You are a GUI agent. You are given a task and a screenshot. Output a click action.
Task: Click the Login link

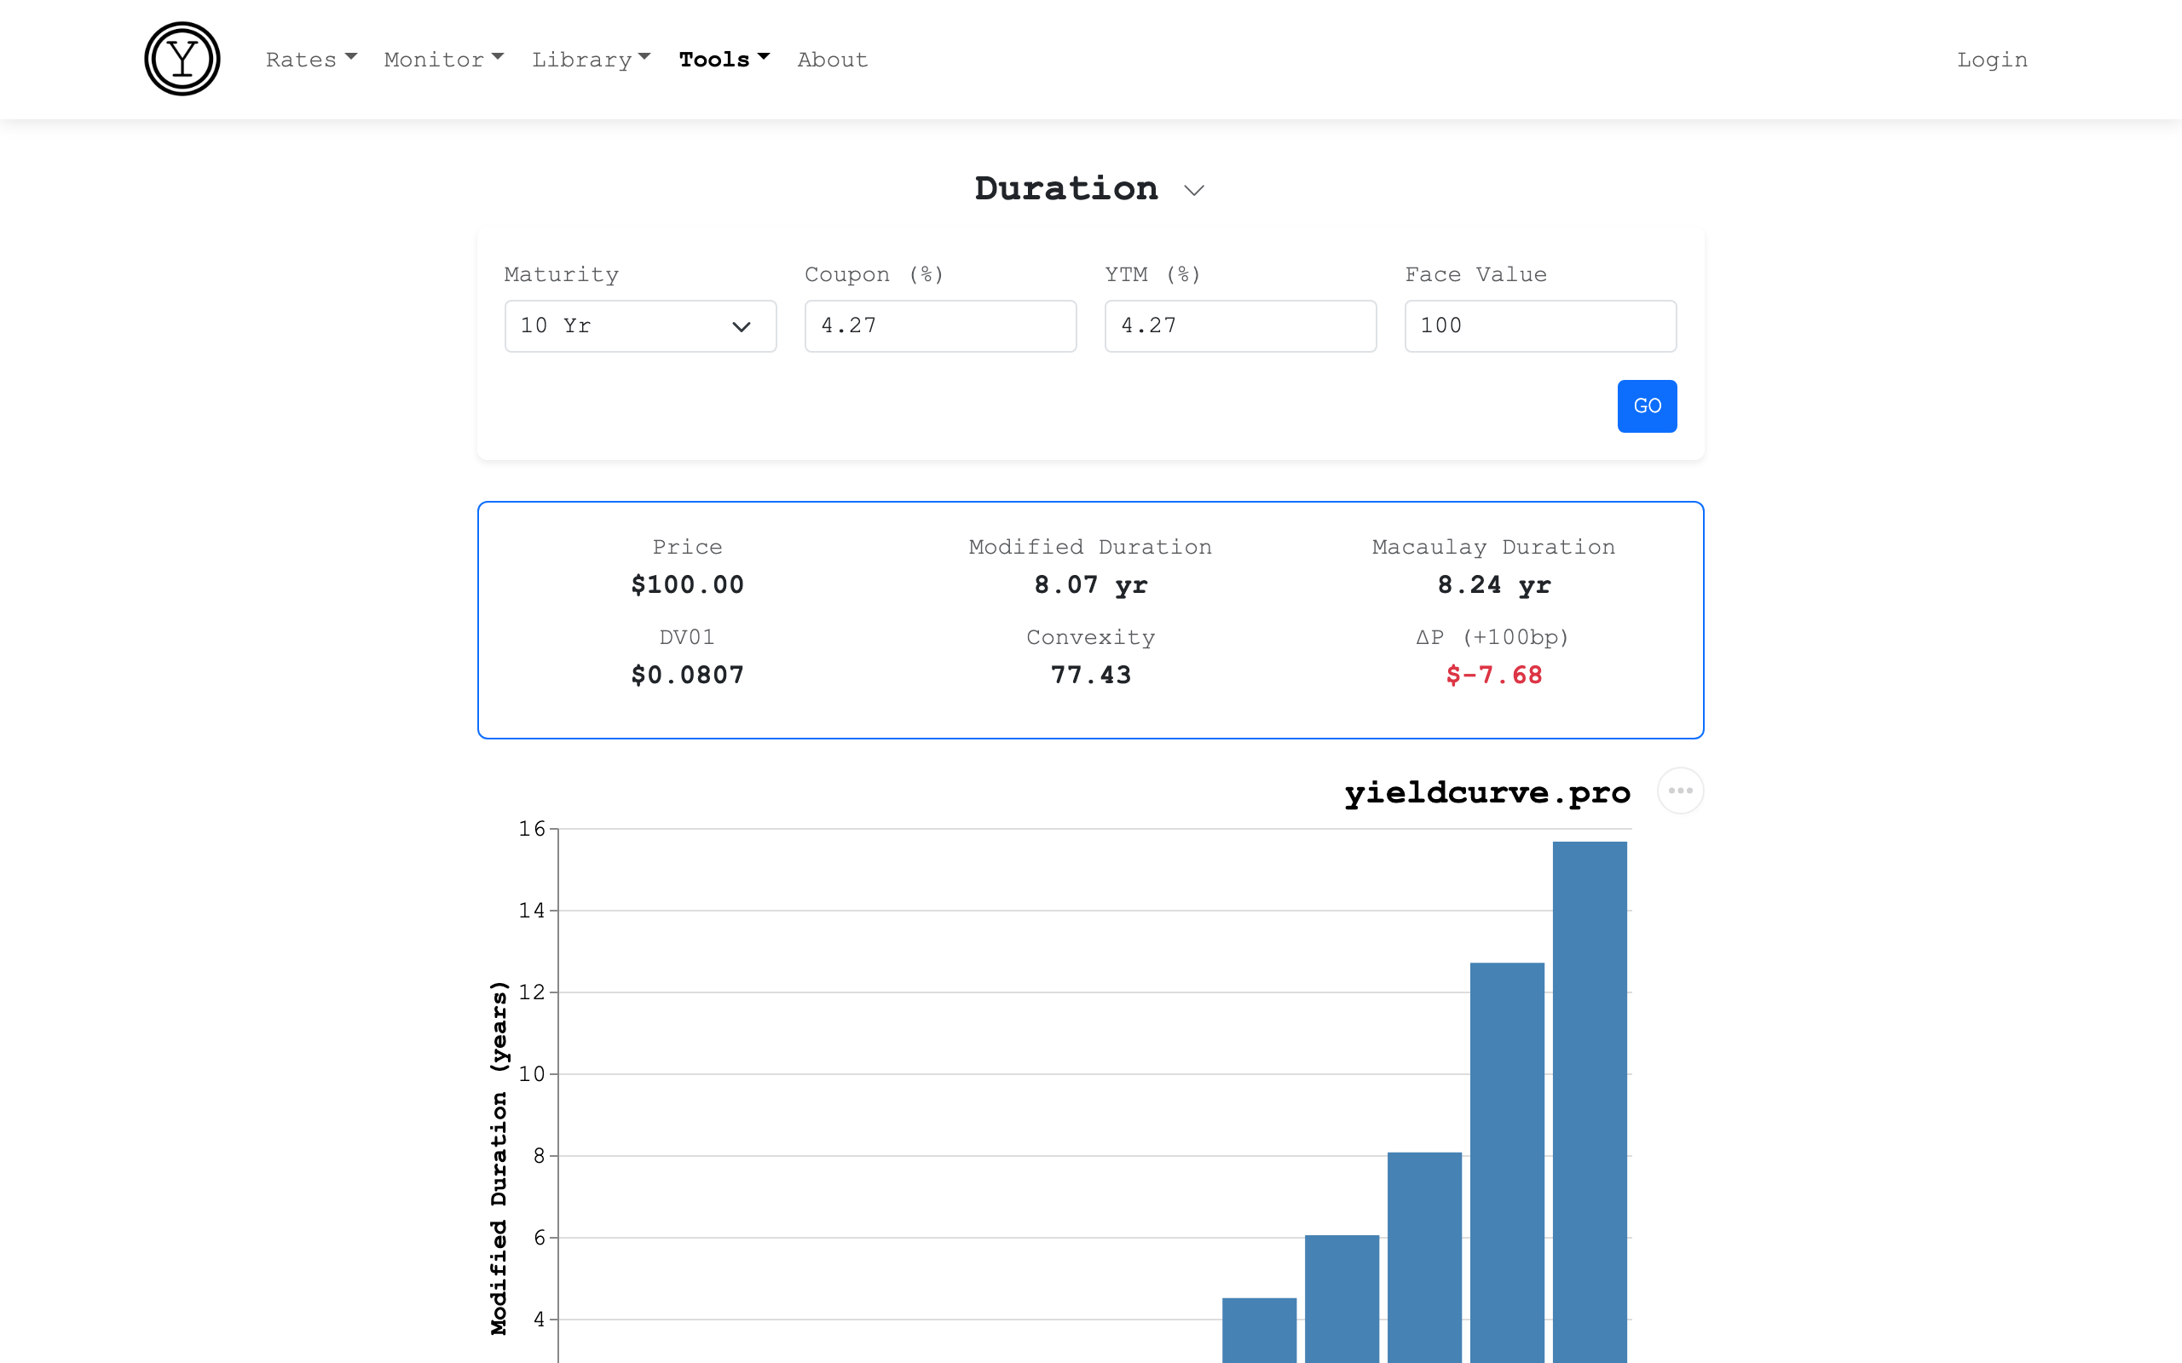click(x=1991, y=60)
